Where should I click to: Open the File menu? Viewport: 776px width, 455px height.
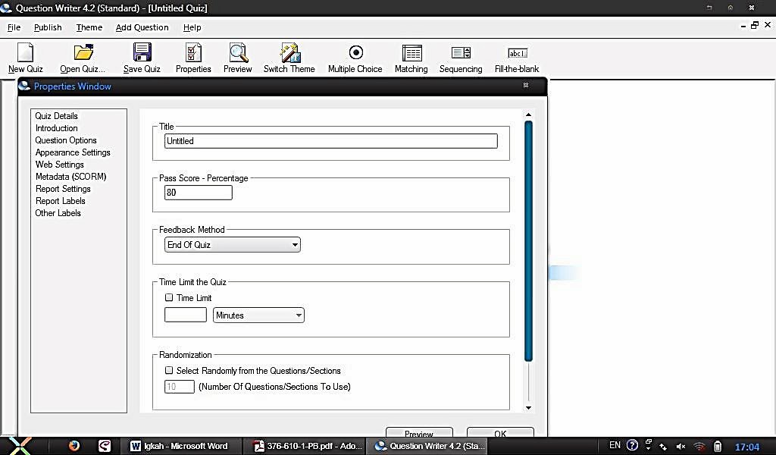(14, 28)
